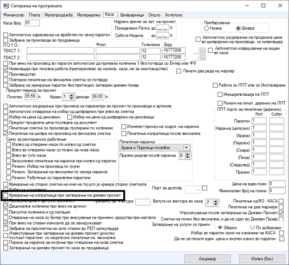The width and height of the screenshot is (289, 265).
Task: Click the Почетен time field 05:59
Action: coord(31,97)
